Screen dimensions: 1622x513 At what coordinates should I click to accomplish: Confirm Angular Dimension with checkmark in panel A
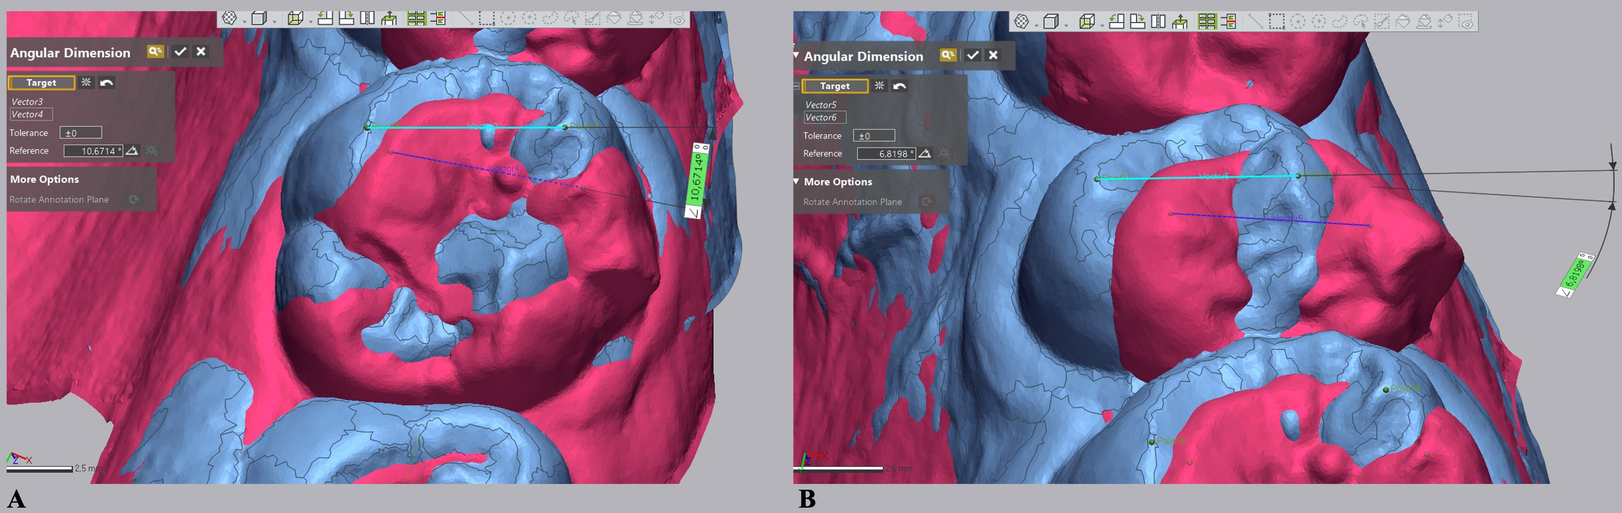point(180,51)
